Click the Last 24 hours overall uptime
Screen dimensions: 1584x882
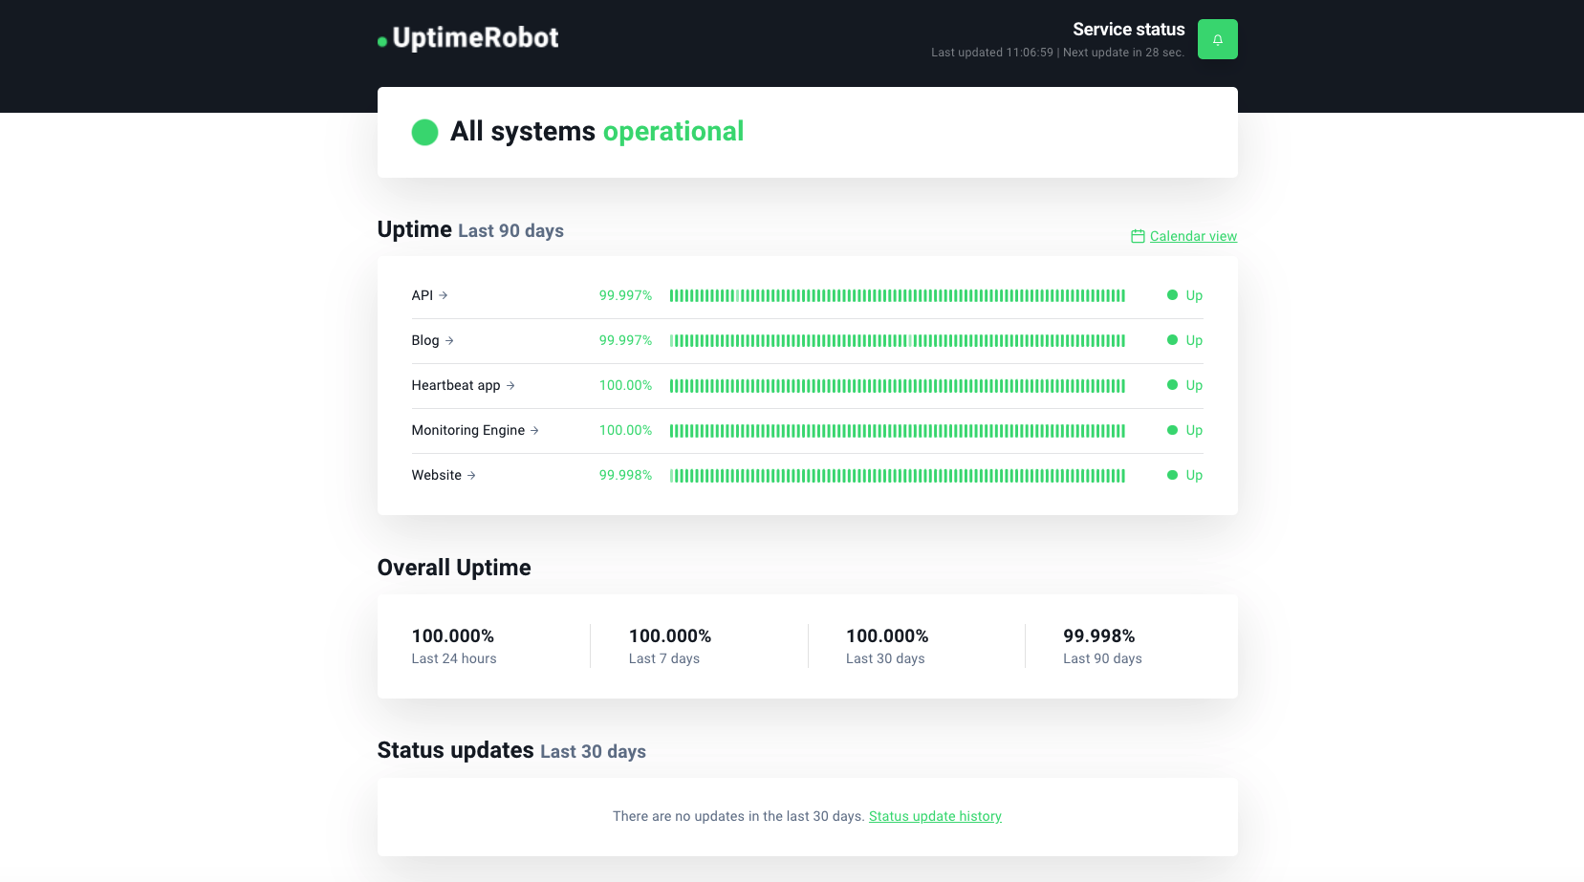point(454,646)
